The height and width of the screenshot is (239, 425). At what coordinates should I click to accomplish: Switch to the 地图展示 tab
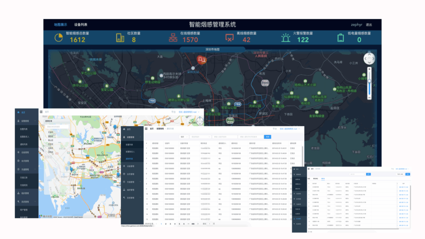tap(61, 24)
